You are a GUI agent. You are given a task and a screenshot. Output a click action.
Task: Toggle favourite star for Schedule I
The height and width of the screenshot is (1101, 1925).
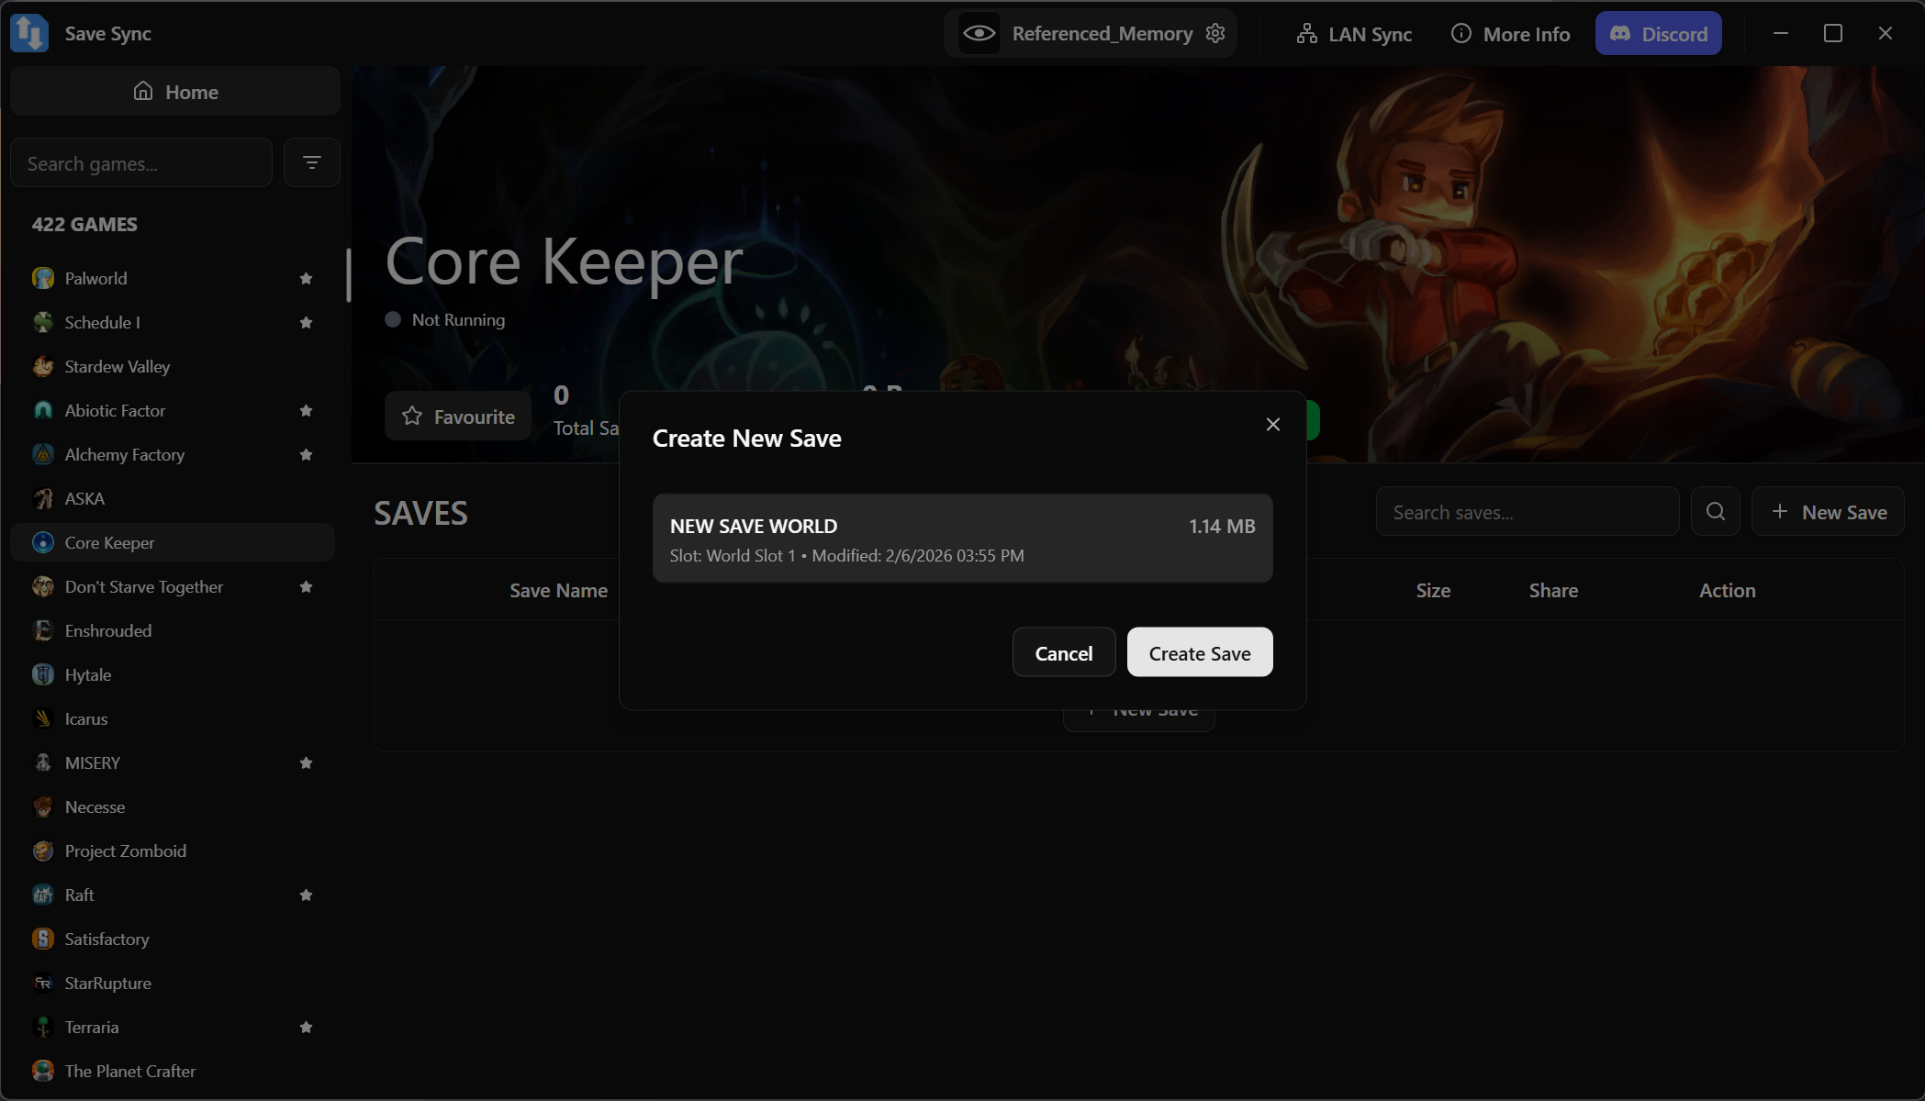tap(307, 322)
